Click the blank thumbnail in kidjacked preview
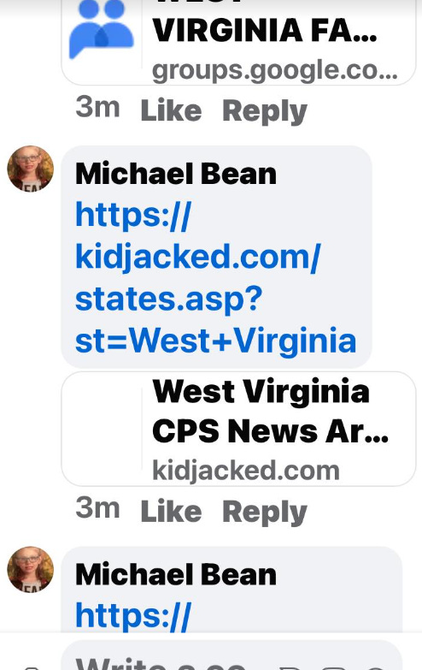This screenshot has width=422, height=670. pos(102,429)
